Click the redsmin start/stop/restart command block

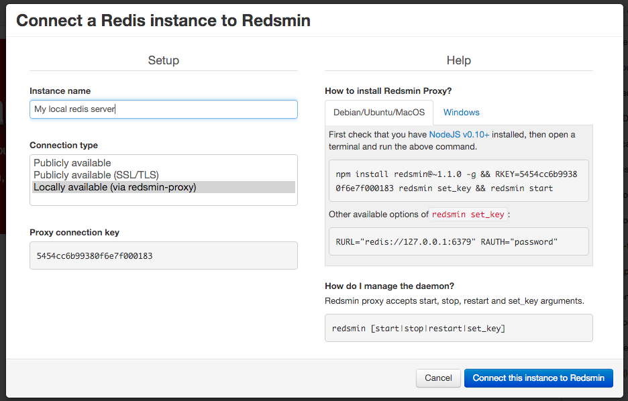tap(458, 328)
